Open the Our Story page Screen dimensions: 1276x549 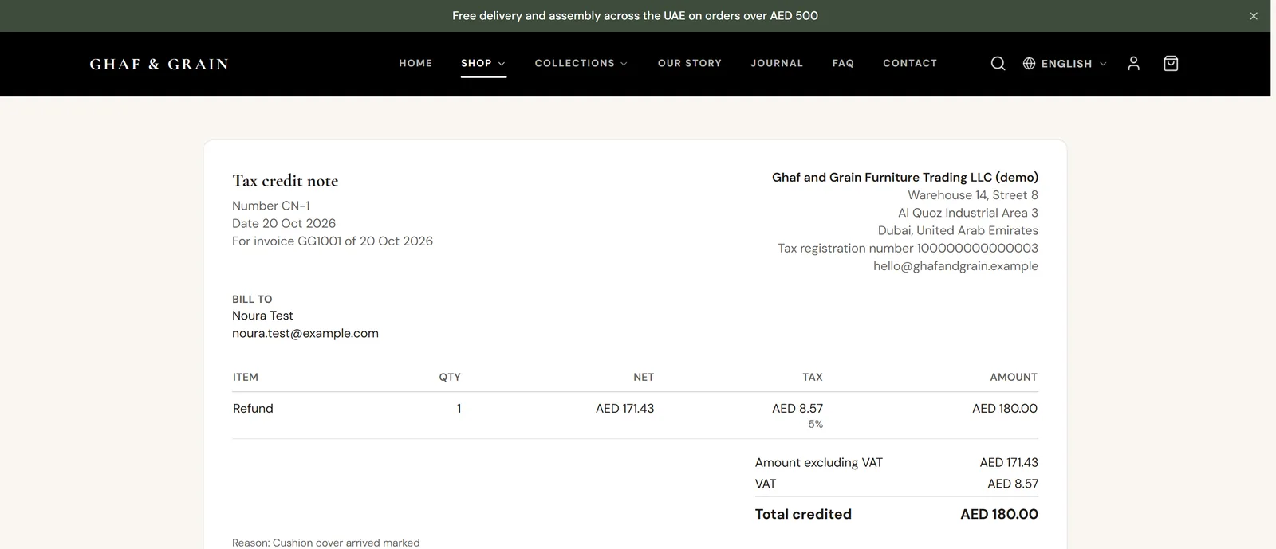pos(690,63)
